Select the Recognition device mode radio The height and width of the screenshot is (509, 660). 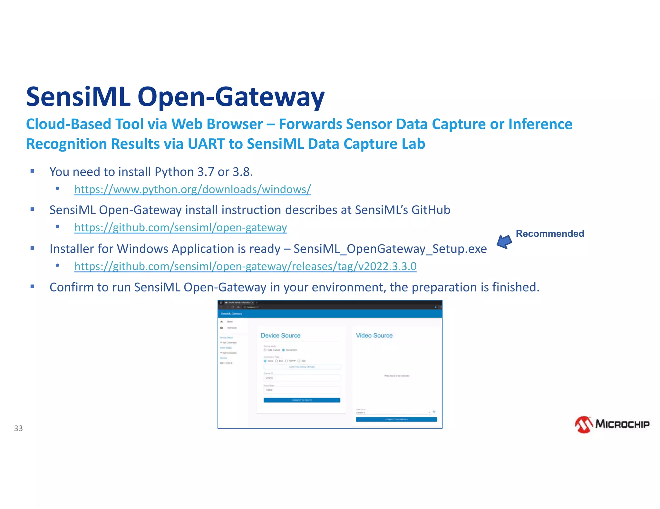(x=284, y=350)
